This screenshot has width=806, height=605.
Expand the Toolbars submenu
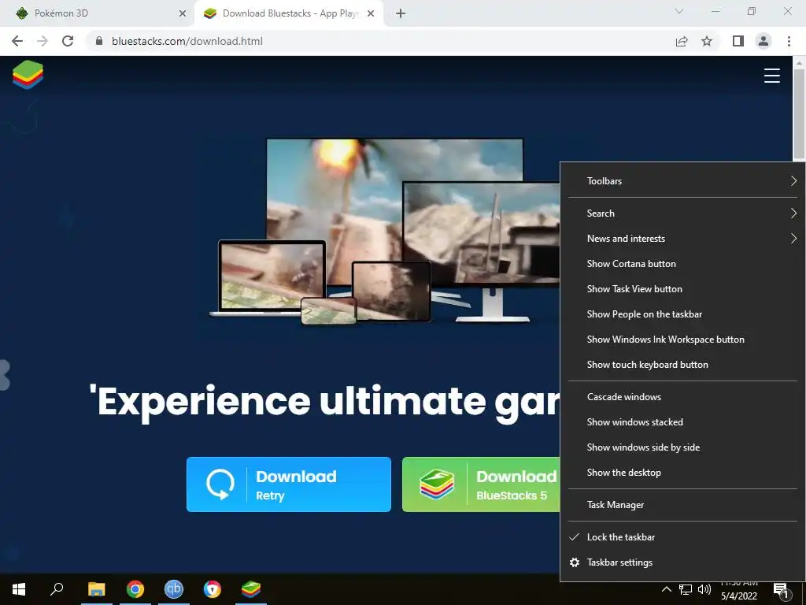click(x=682, y=180)
